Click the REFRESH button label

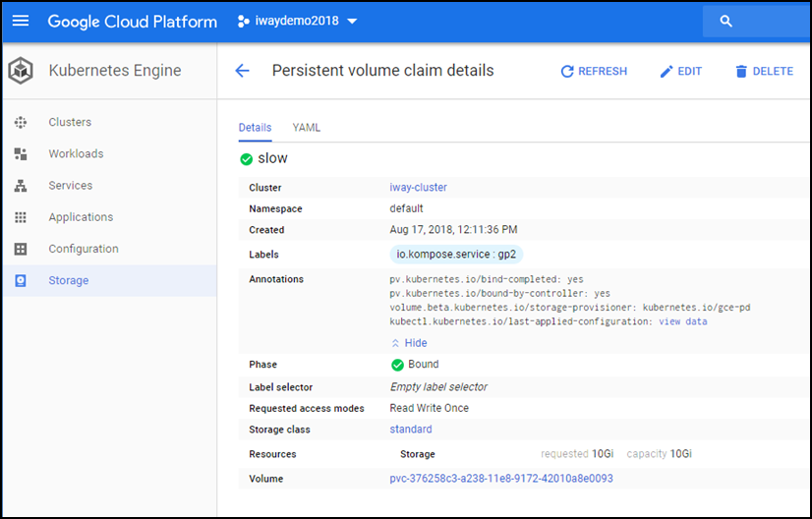pyautogui.click(x=603, y=72)
